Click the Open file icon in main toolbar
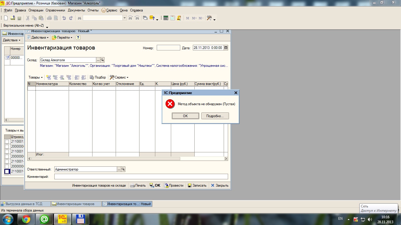This screenshot has height=225, width=401. click(13, 18)
